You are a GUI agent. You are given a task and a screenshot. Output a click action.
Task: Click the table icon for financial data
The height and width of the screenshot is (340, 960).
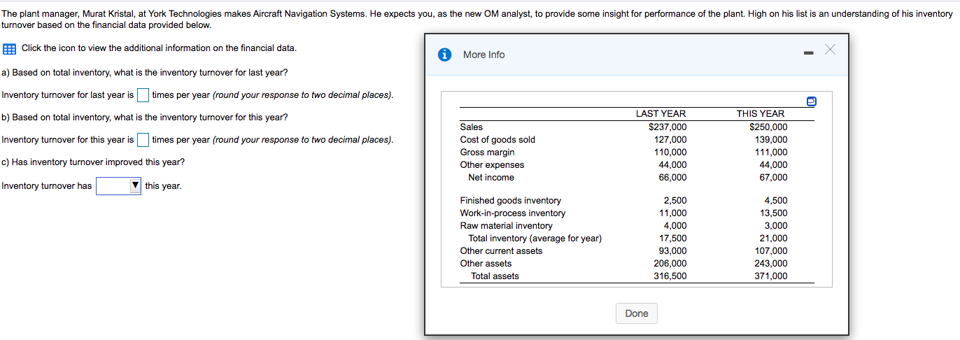(9, 49)
